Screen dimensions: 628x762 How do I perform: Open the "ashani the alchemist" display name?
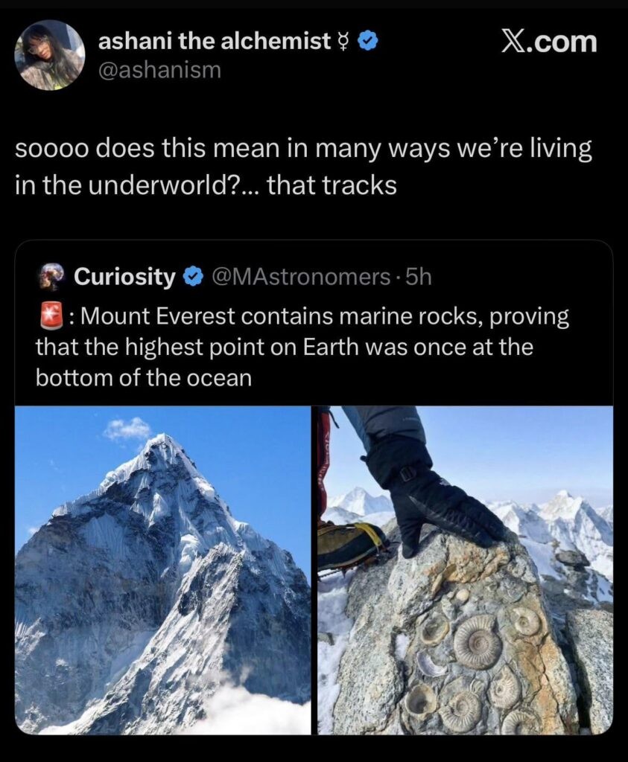[x=214, y=42]
